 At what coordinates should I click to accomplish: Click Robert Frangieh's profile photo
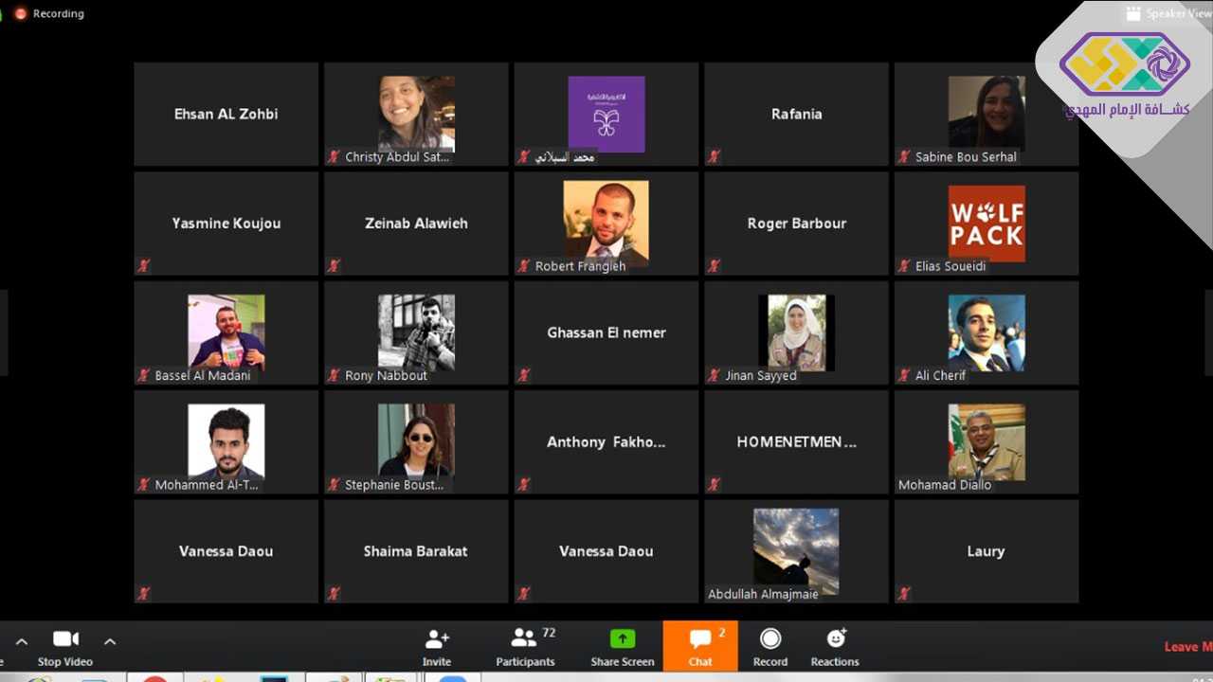pyautogui.click(x=606, y=224)
